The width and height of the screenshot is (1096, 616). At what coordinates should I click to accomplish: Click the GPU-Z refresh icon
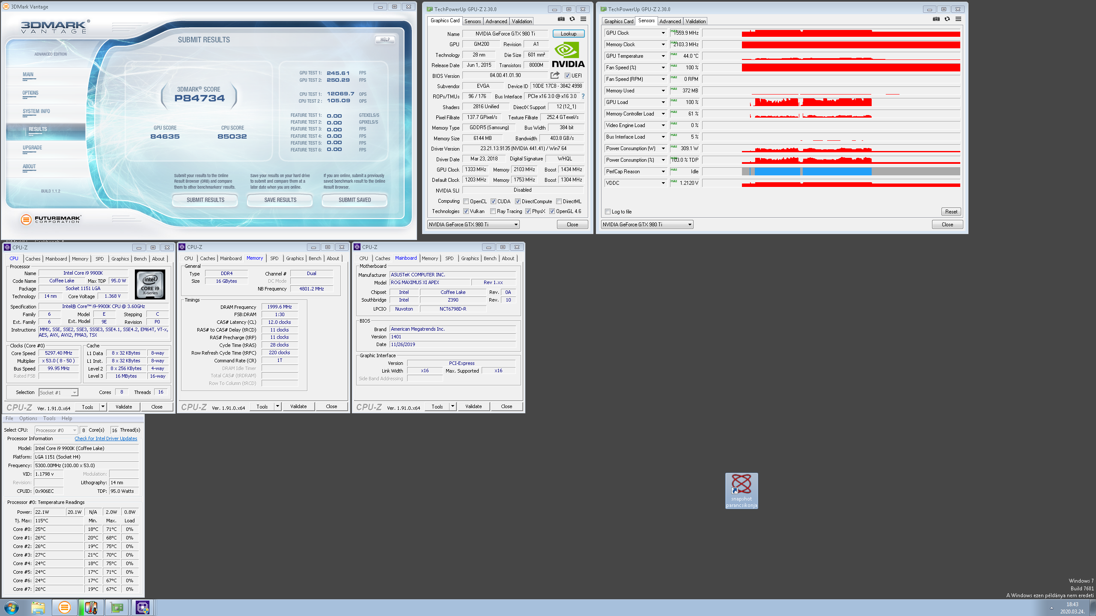point(572,19)
